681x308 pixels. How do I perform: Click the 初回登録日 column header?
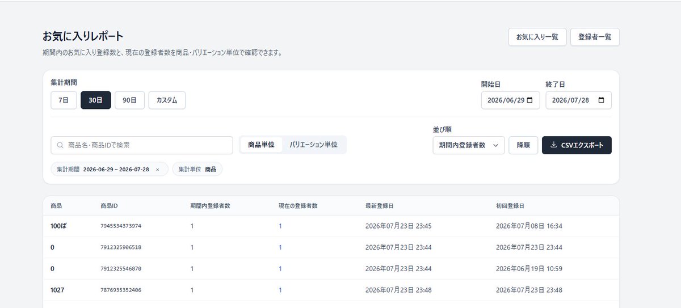[511, 205]
